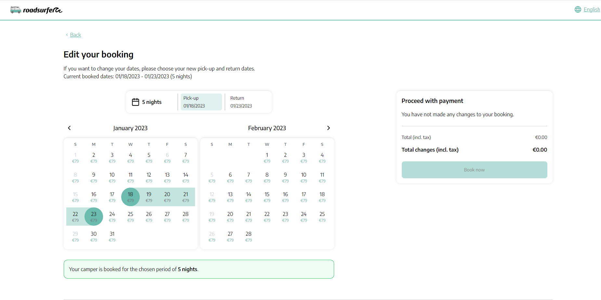Image resolution: width=601 pixels, height=300 pixels.
Task: Select January 11 in the calendar
Action: pyautogui.click(x=130, y=177)
